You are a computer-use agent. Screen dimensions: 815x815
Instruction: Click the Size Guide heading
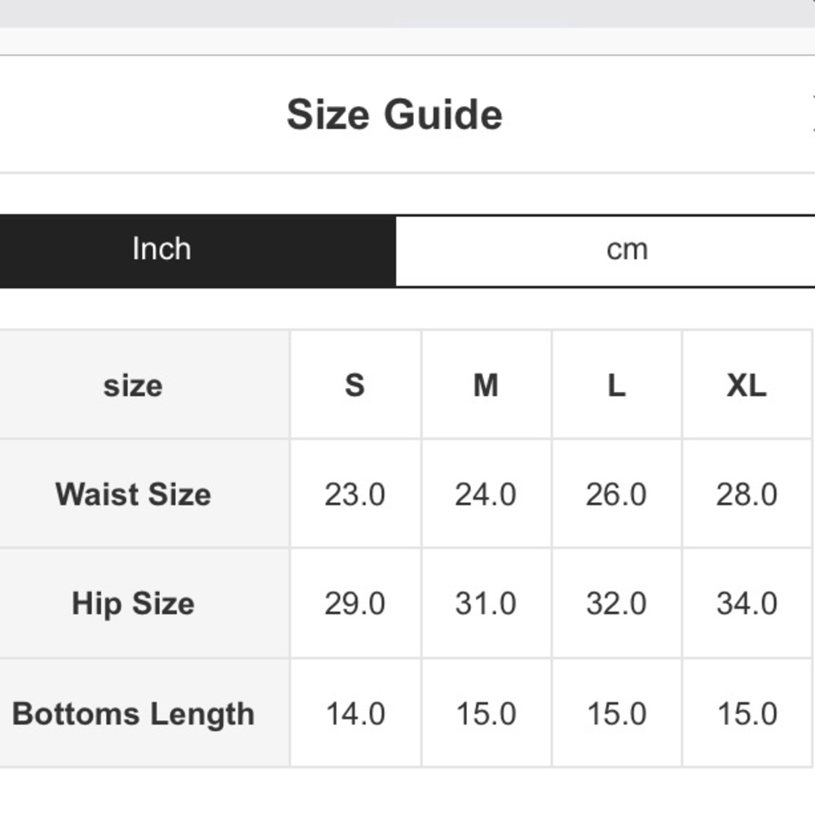394,114
